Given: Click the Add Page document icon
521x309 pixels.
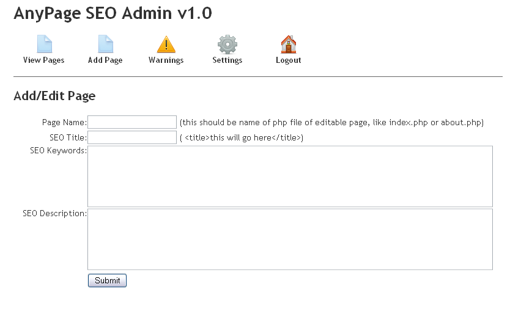Looking at the screenshot, I should click(105, 45).
